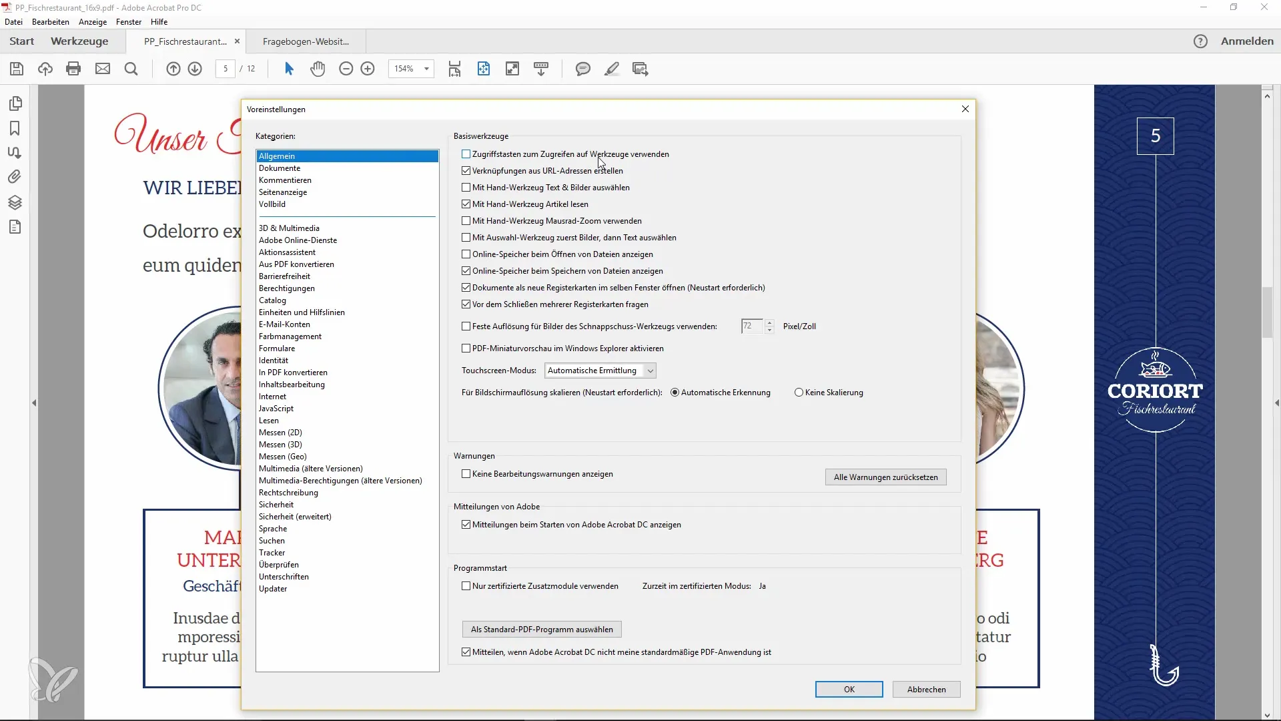Close the Voreinstellungen dialog
Viewport: 1281px width, 721px height.
965,109
